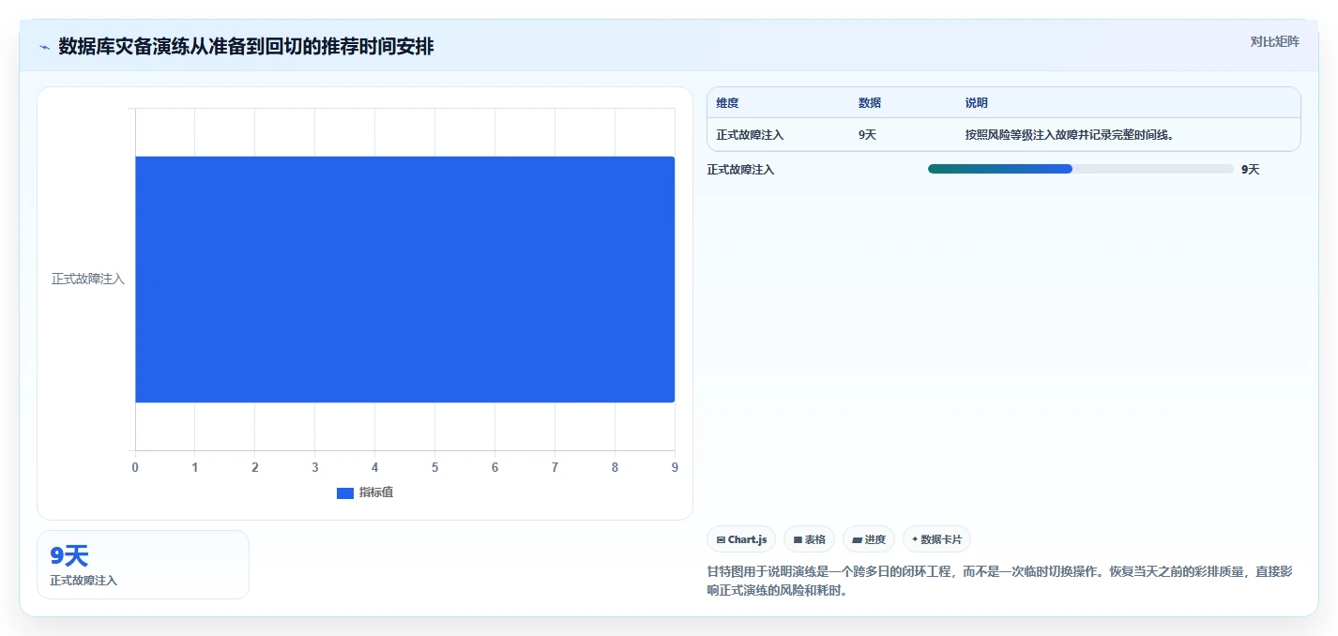Click the 9天 data card value
This screenshot has height=636, width=1338.
click(x=69, y=556)
